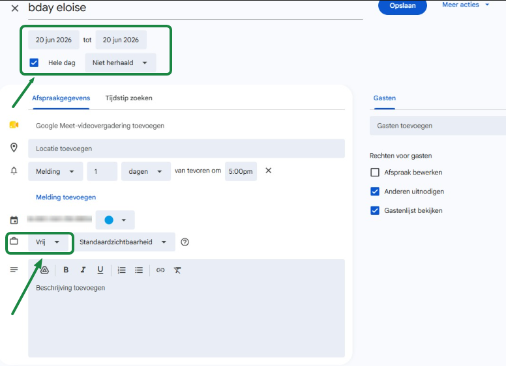This screenshot has width=506, height=366.
Task: Attach a Google Drive file
Action: coord(45,270)
